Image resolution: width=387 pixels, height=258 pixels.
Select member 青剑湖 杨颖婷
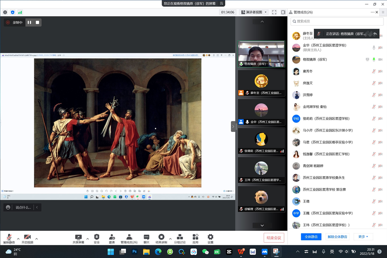click(337, 166)
